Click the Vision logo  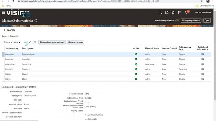[18, 13]
